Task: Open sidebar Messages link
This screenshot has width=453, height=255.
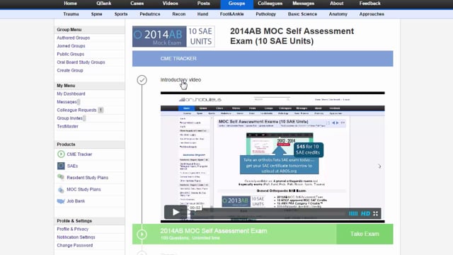Action: coord(67,102)
